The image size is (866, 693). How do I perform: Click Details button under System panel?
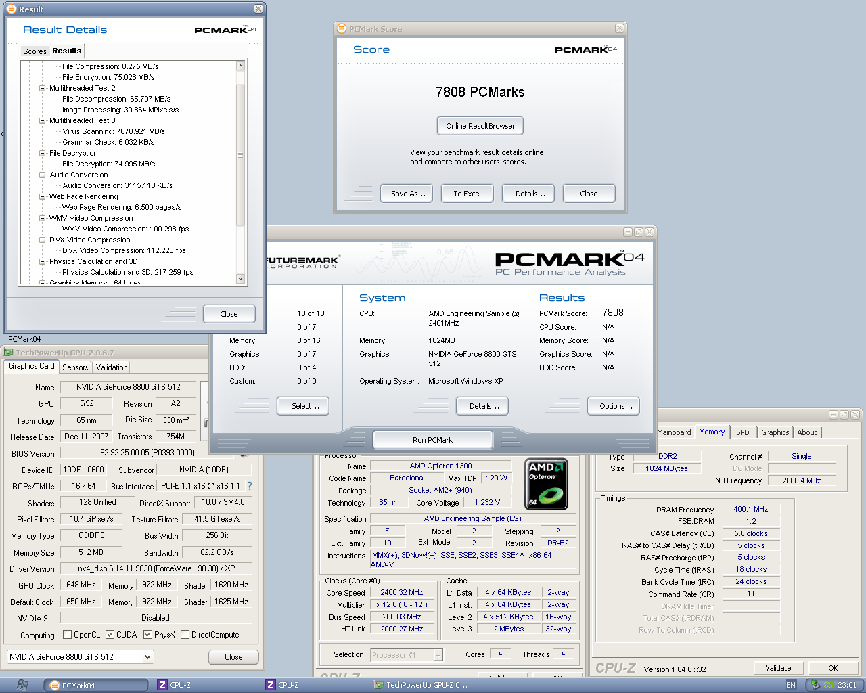tap(484, 406)
